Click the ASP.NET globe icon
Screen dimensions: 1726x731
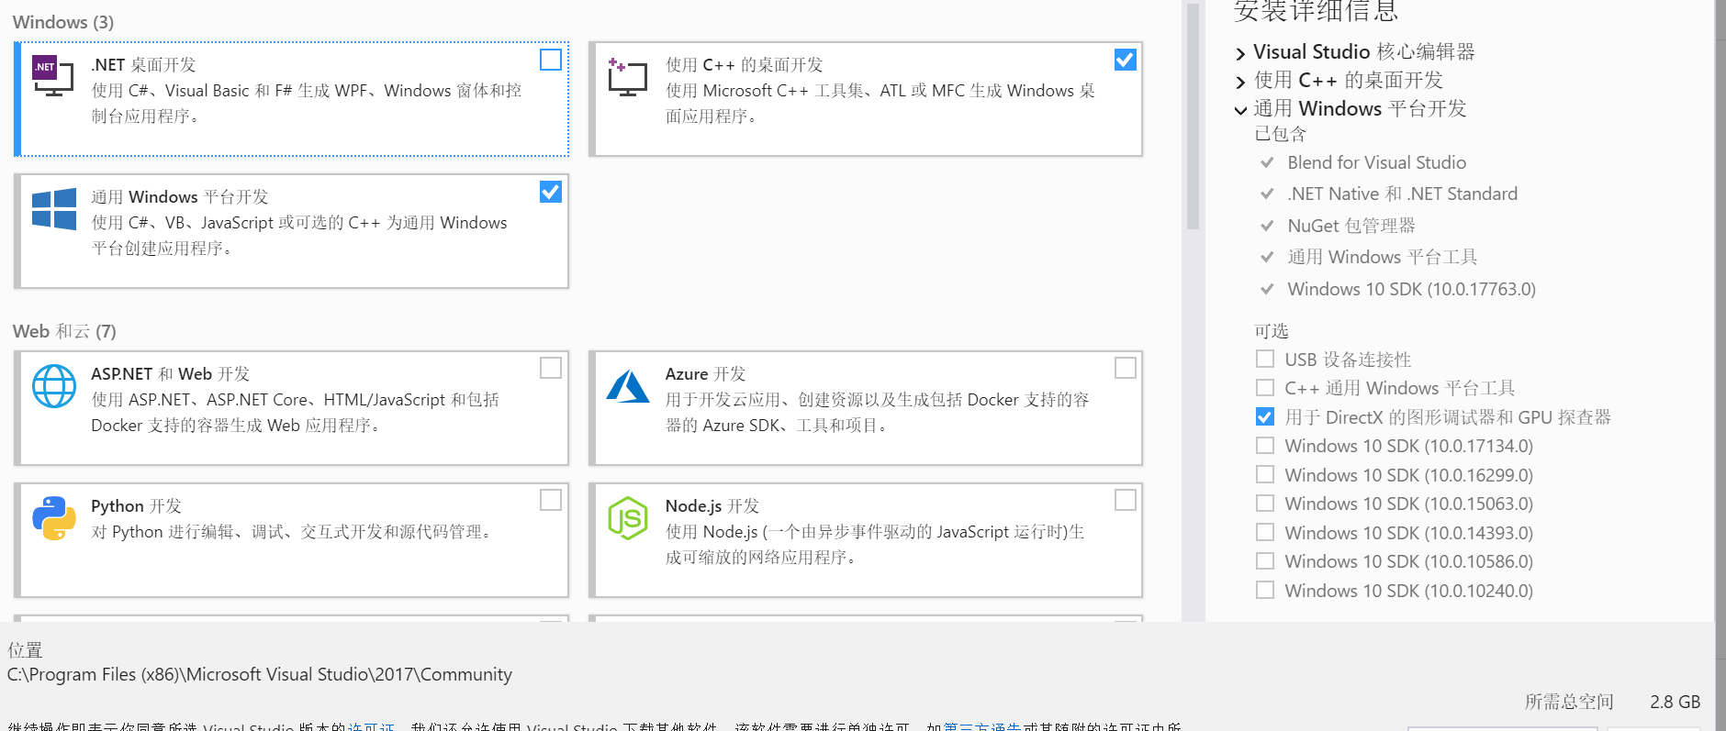pos(54,386)
